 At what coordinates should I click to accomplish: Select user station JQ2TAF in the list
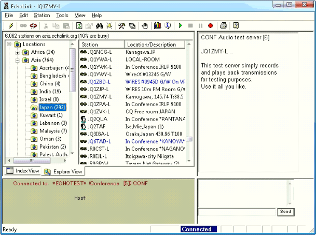(132, 126)
